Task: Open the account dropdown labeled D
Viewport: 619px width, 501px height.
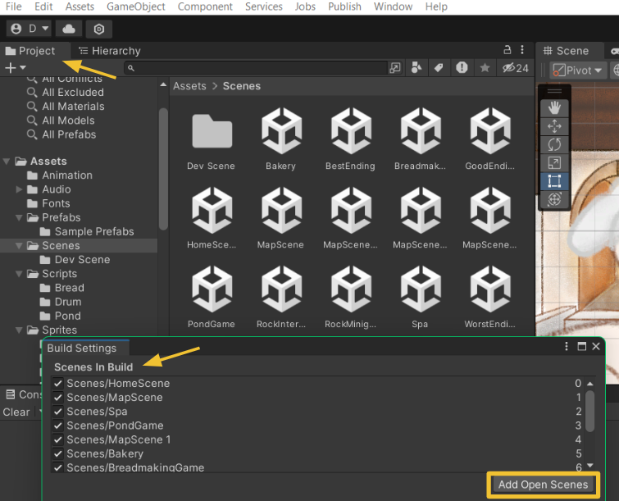Action: point(29,29)
